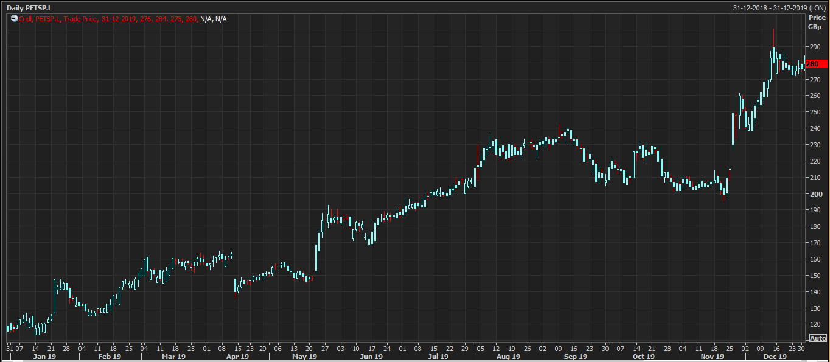Viewport: 830px width, 362px height.
Task: Click the bold 200 price axis label
Action: click(x=815, y=194)
